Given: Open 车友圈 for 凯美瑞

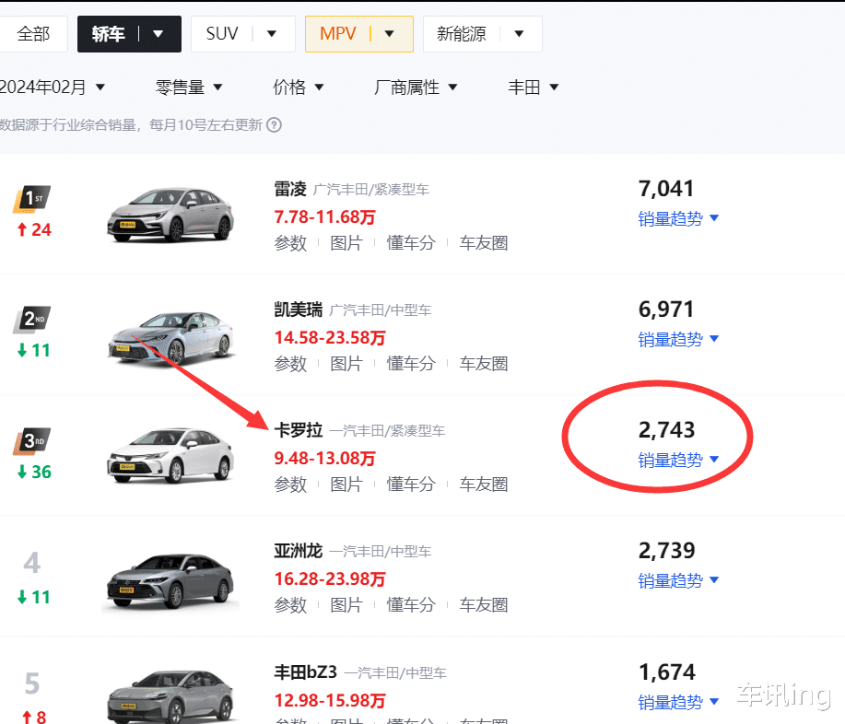Looking at the screenshot, I should point(484,364).
